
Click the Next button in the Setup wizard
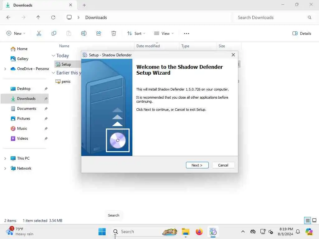click(197, 165)
